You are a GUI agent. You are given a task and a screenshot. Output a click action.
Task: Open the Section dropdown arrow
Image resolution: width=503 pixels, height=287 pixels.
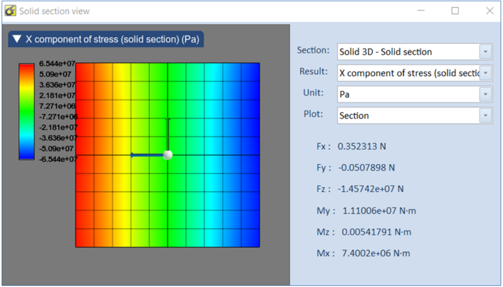[485, 52]
